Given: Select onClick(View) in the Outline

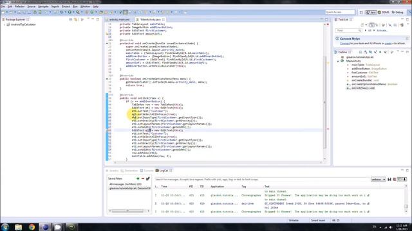Looking at the screenshot, I should tap(363, 89).
